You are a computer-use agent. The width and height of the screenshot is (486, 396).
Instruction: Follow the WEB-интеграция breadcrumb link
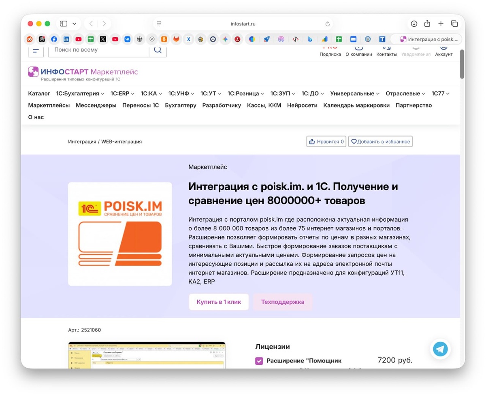tap(122, 142)
